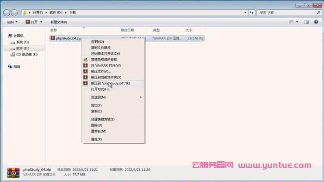Click the 计算机 icon in navigation pane
The image size is (324, 182).
(x=10, y=36)
